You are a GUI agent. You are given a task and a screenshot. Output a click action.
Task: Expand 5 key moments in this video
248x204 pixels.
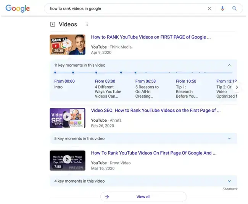229,138
